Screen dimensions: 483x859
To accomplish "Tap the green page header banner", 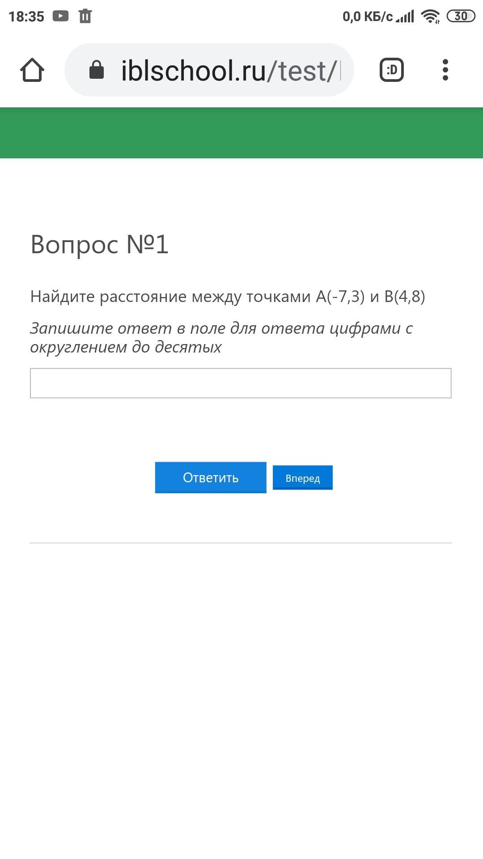I will (241, 133).
